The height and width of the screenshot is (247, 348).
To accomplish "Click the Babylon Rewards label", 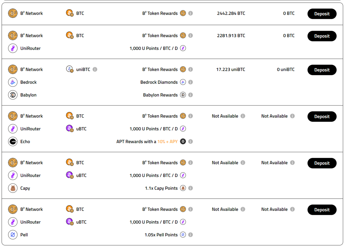I will (x=160, y=95).
